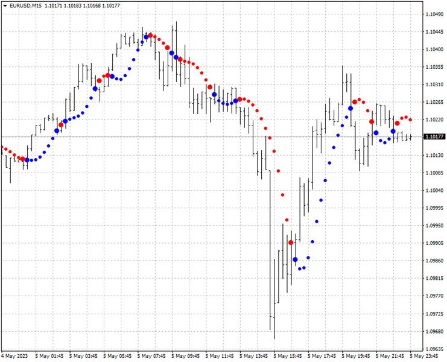This screenshot has height=362, width=447.
Task: Click the time label 5 May 21:45
Action: click(390, 356)
